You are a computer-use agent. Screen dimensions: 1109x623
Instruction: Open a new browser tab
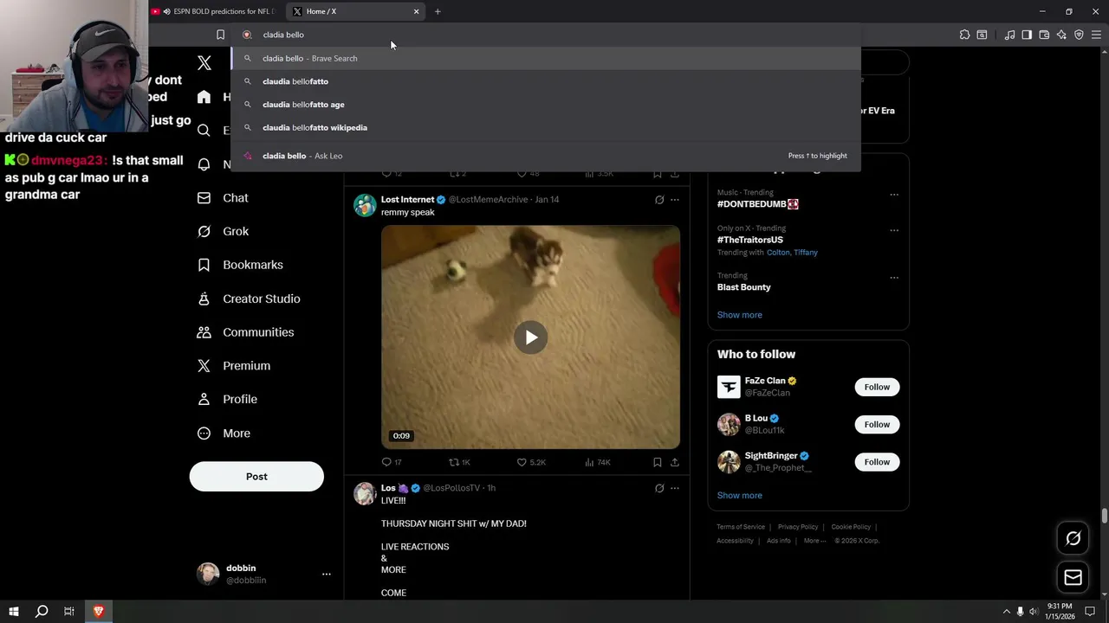click(438, 11)
